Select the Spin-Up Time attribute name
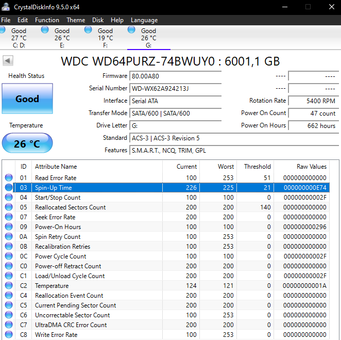The height and width of the screenshot is (340, 341). tap(53, 187)
